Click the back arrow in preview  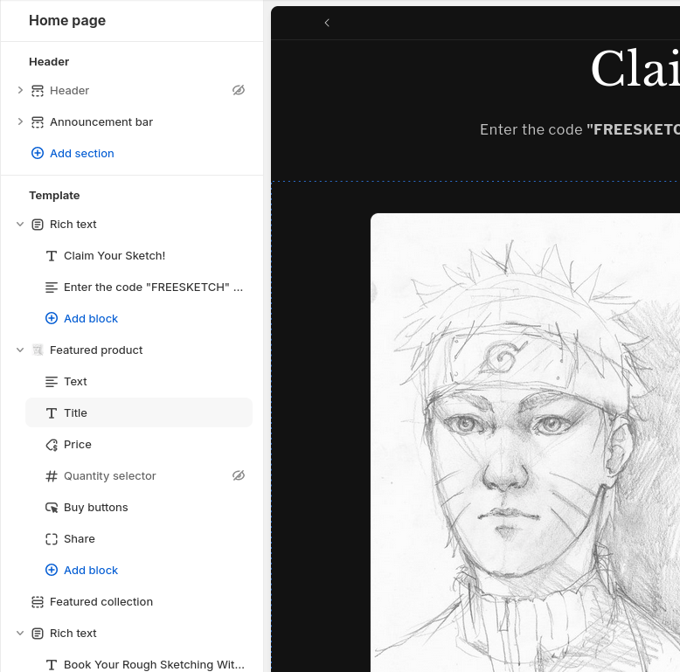pyautogui.click(x=327, y=23)
